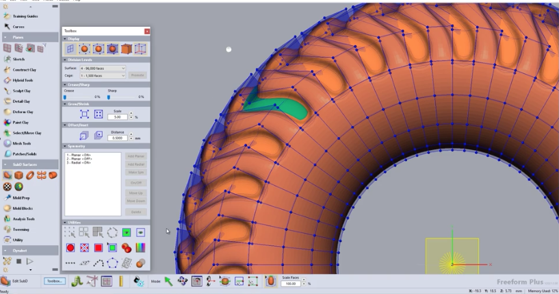Image resolution: width=559 pixels, height=294 pixels.
Task: Click the Add Radial button
Action: [136, 164]
